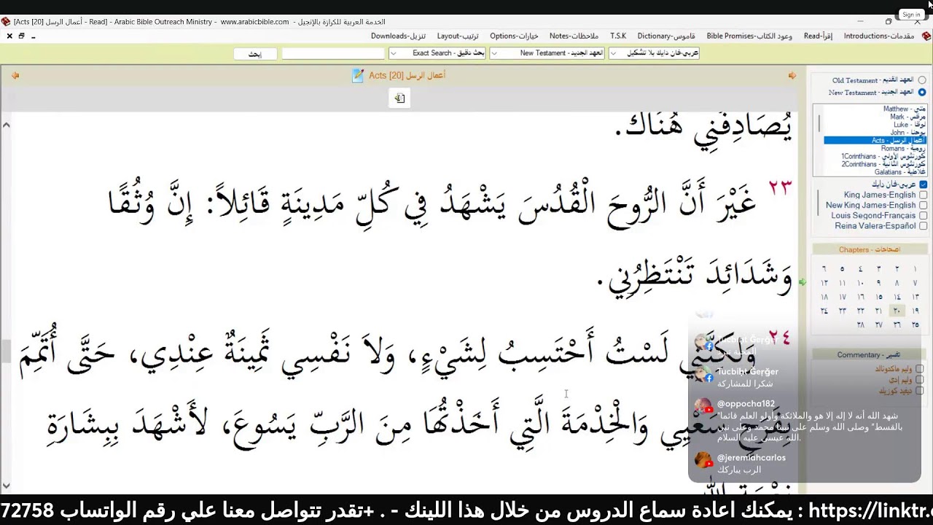Open the Notes menu
933x525 pixels.
click(574, 36)
